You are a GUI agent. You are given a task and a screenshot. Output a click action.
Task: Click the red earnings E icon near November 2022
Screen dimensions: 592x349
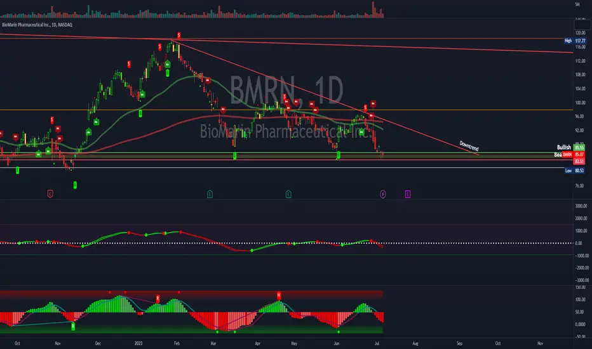[x=50, y=194]
